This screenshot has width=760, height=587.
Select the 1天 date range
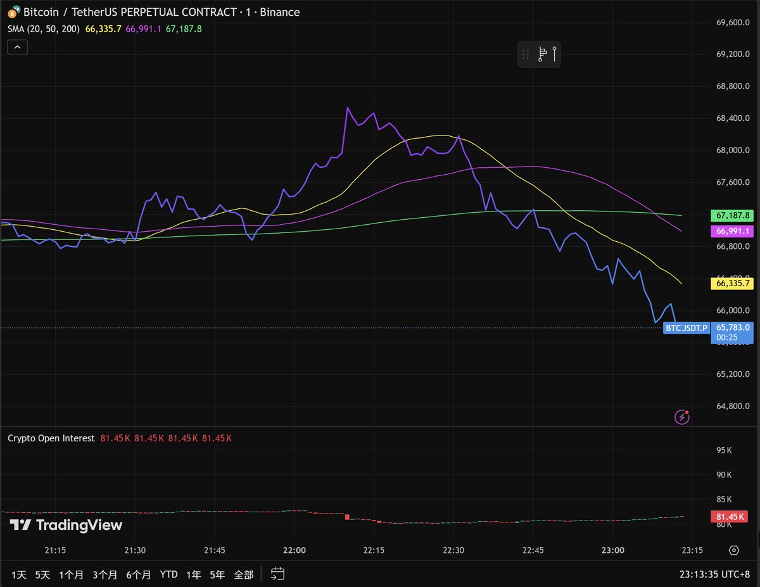point(19,575)
